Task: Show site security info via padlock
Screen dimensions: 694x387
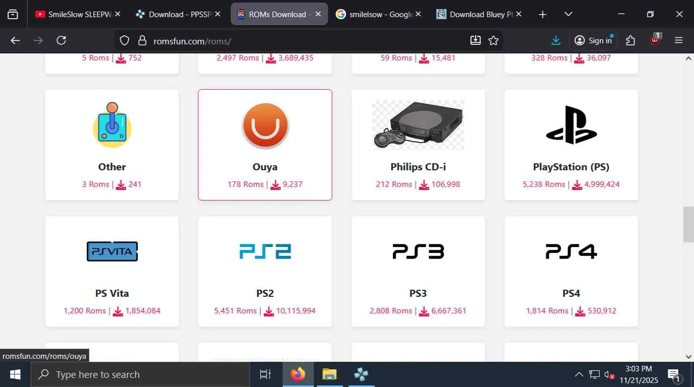Action: tap(142, 40)
